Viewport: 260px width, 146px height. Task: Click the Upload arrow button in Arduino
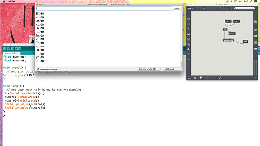click(x=8, y=49)
